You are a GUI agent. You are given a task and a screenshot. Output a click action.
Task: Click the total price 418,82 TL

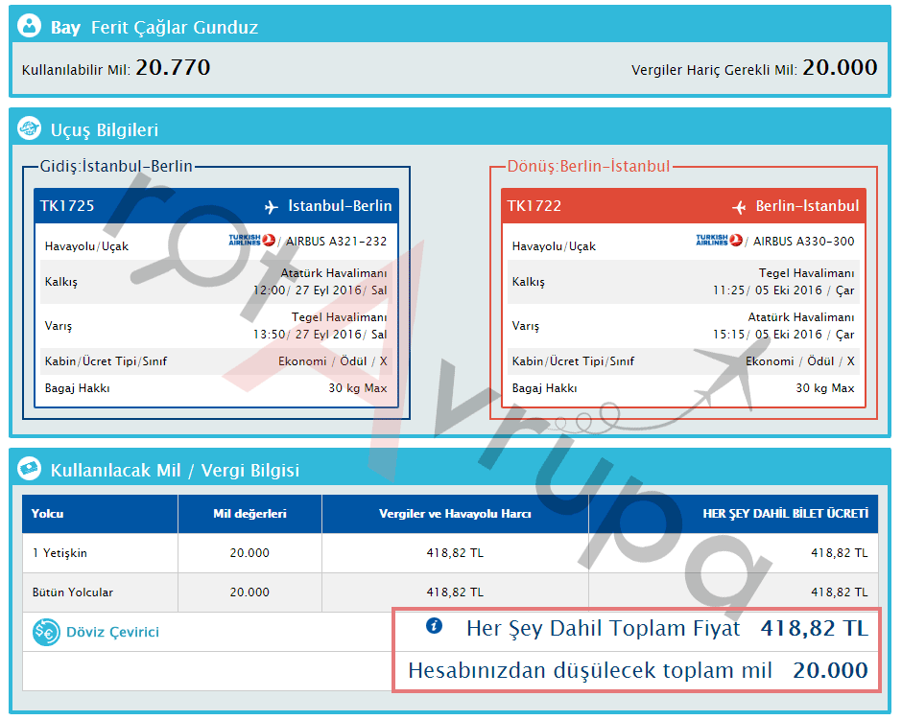(814, 629)
